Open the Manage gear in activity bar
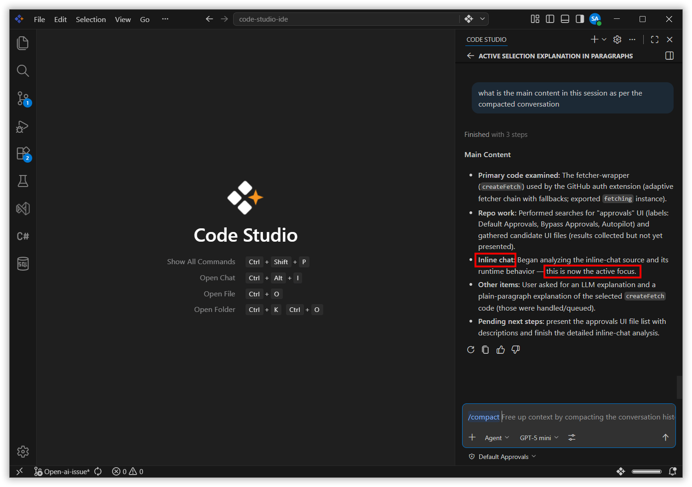 tap(23, 452)
